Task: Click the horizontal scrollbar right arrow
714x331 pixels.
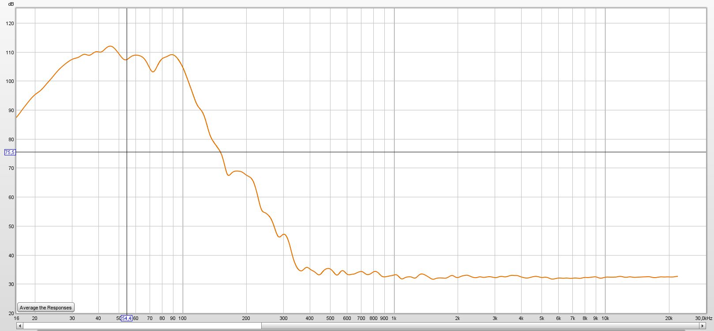Action: click(703, 326)
